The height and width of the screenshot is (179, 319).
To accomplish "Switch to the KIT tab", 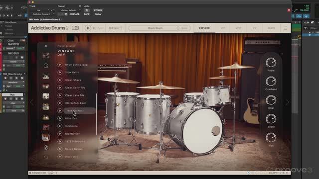I will [x=223, y=28].
